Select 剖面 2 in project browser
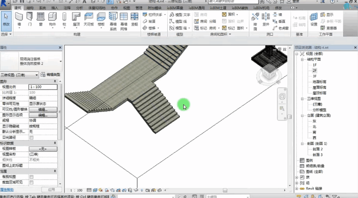The height and width of the screenshot is (198, 358). [318, 149]
